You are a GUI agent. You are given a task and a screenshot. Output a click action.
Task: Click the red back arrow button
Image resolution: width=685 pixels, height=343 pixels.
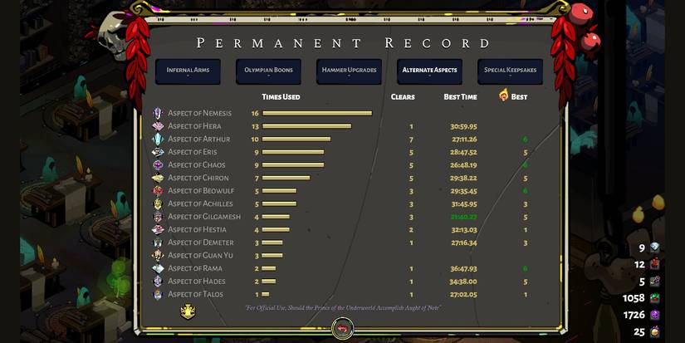pyautogui.click(x=342, y=329)
